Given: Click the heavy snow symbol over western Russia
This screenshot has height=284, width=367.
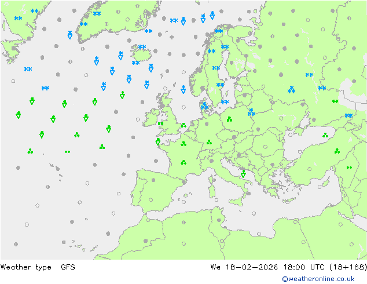Looking at the screenshot, I should click(291, 89).
